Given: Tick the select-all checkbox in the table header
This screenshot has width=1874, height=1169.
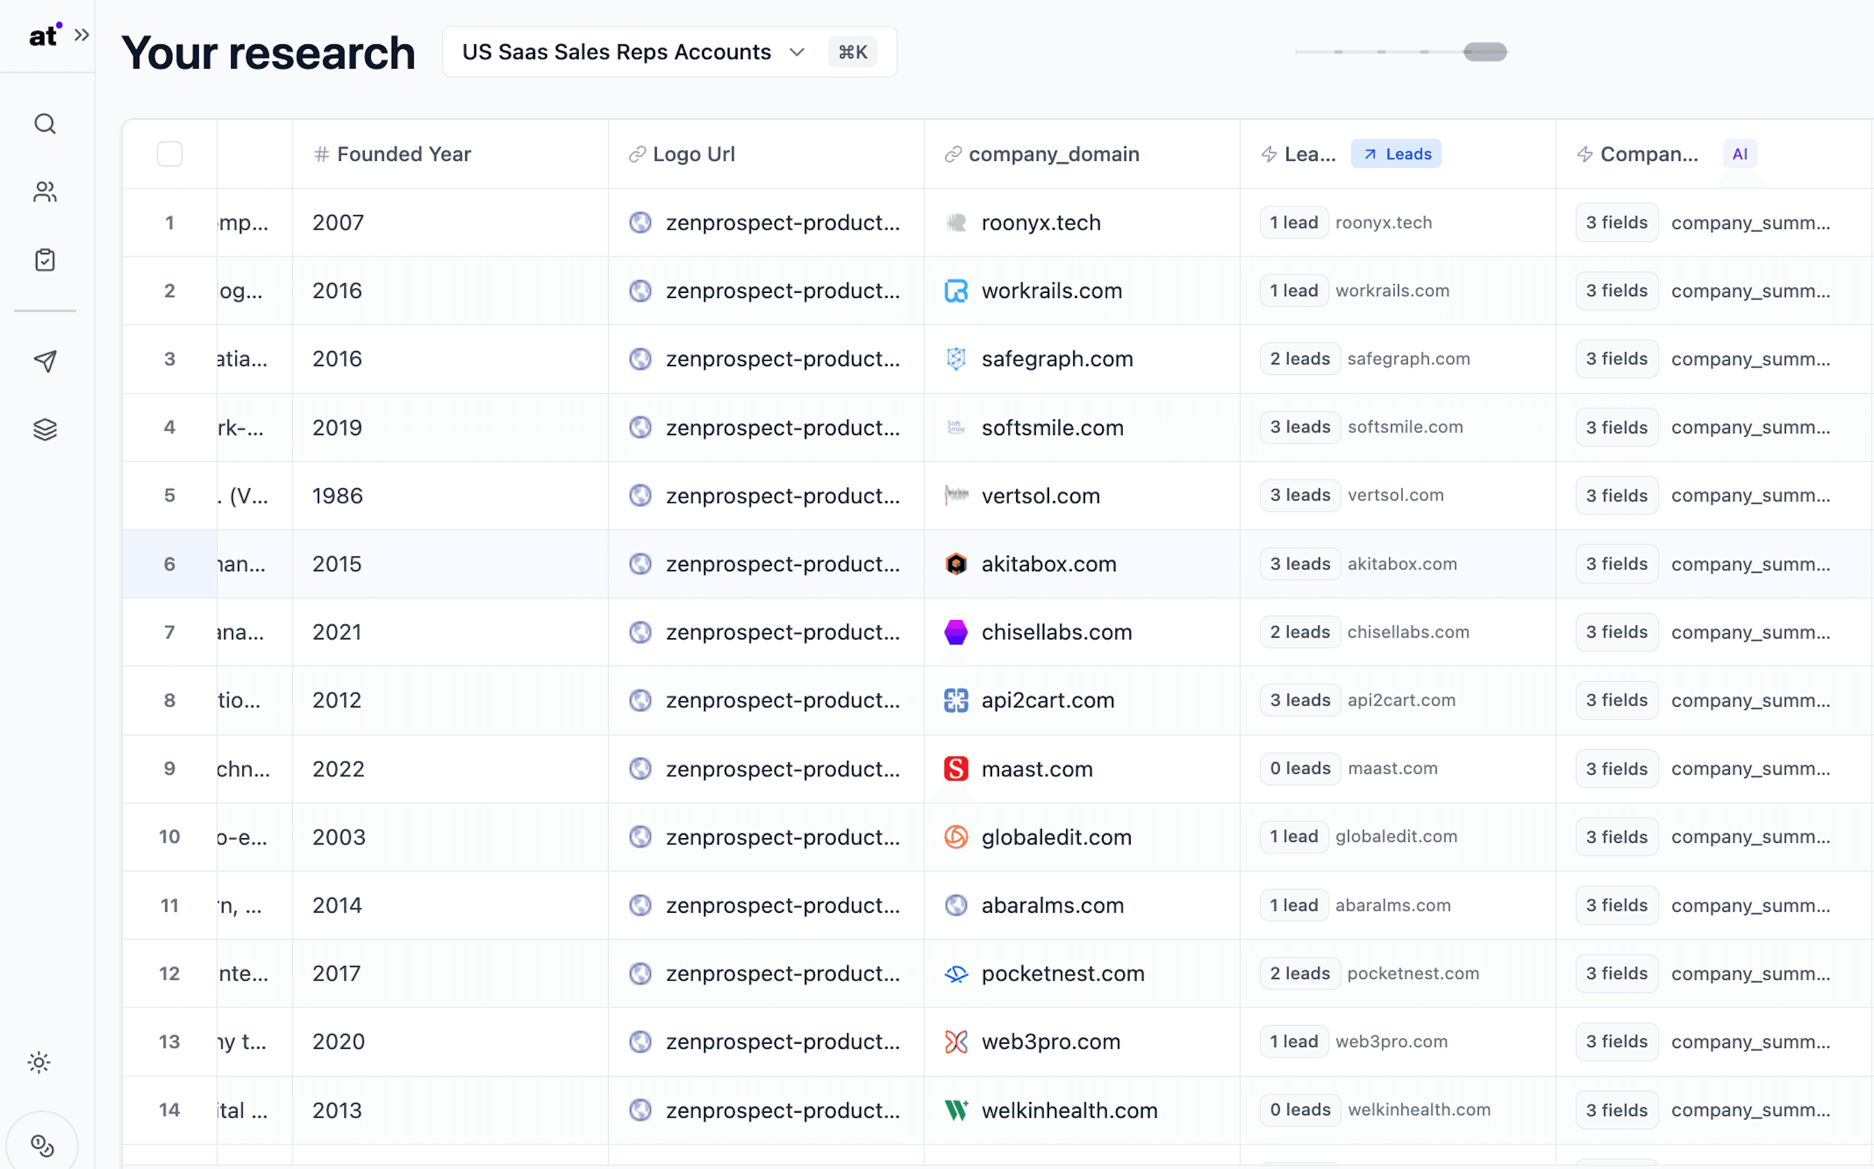Looking at the screenshot, I should [170, 154].
